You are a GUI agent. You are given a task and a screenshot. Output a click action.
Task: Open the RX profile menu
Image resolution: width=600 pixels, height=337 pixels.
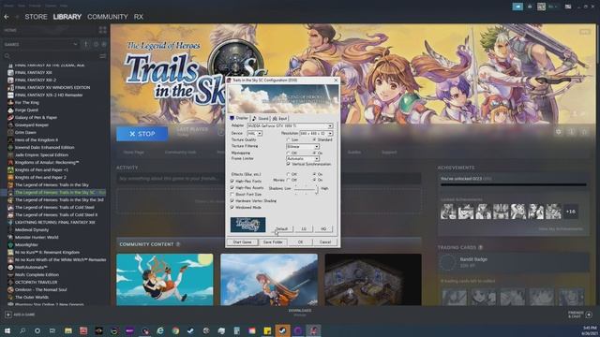(139, 17)
